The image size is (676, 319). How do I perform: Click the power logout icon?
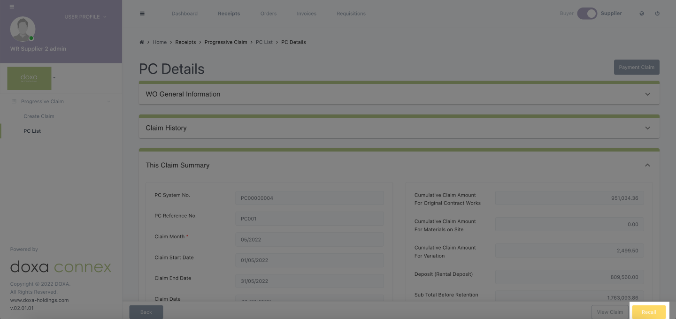pyautogui.click(x=657, y=14)
